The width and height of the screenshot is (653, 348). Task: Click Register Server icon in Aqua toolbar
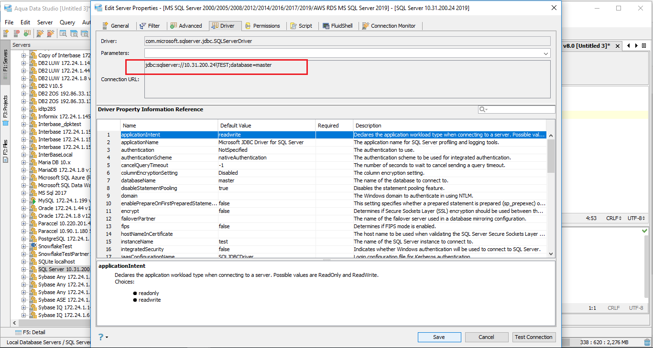click(x=6, y=33)
